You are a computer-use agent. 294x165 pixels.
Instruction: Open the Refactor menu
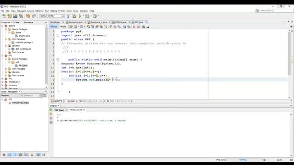click(40, 11)
